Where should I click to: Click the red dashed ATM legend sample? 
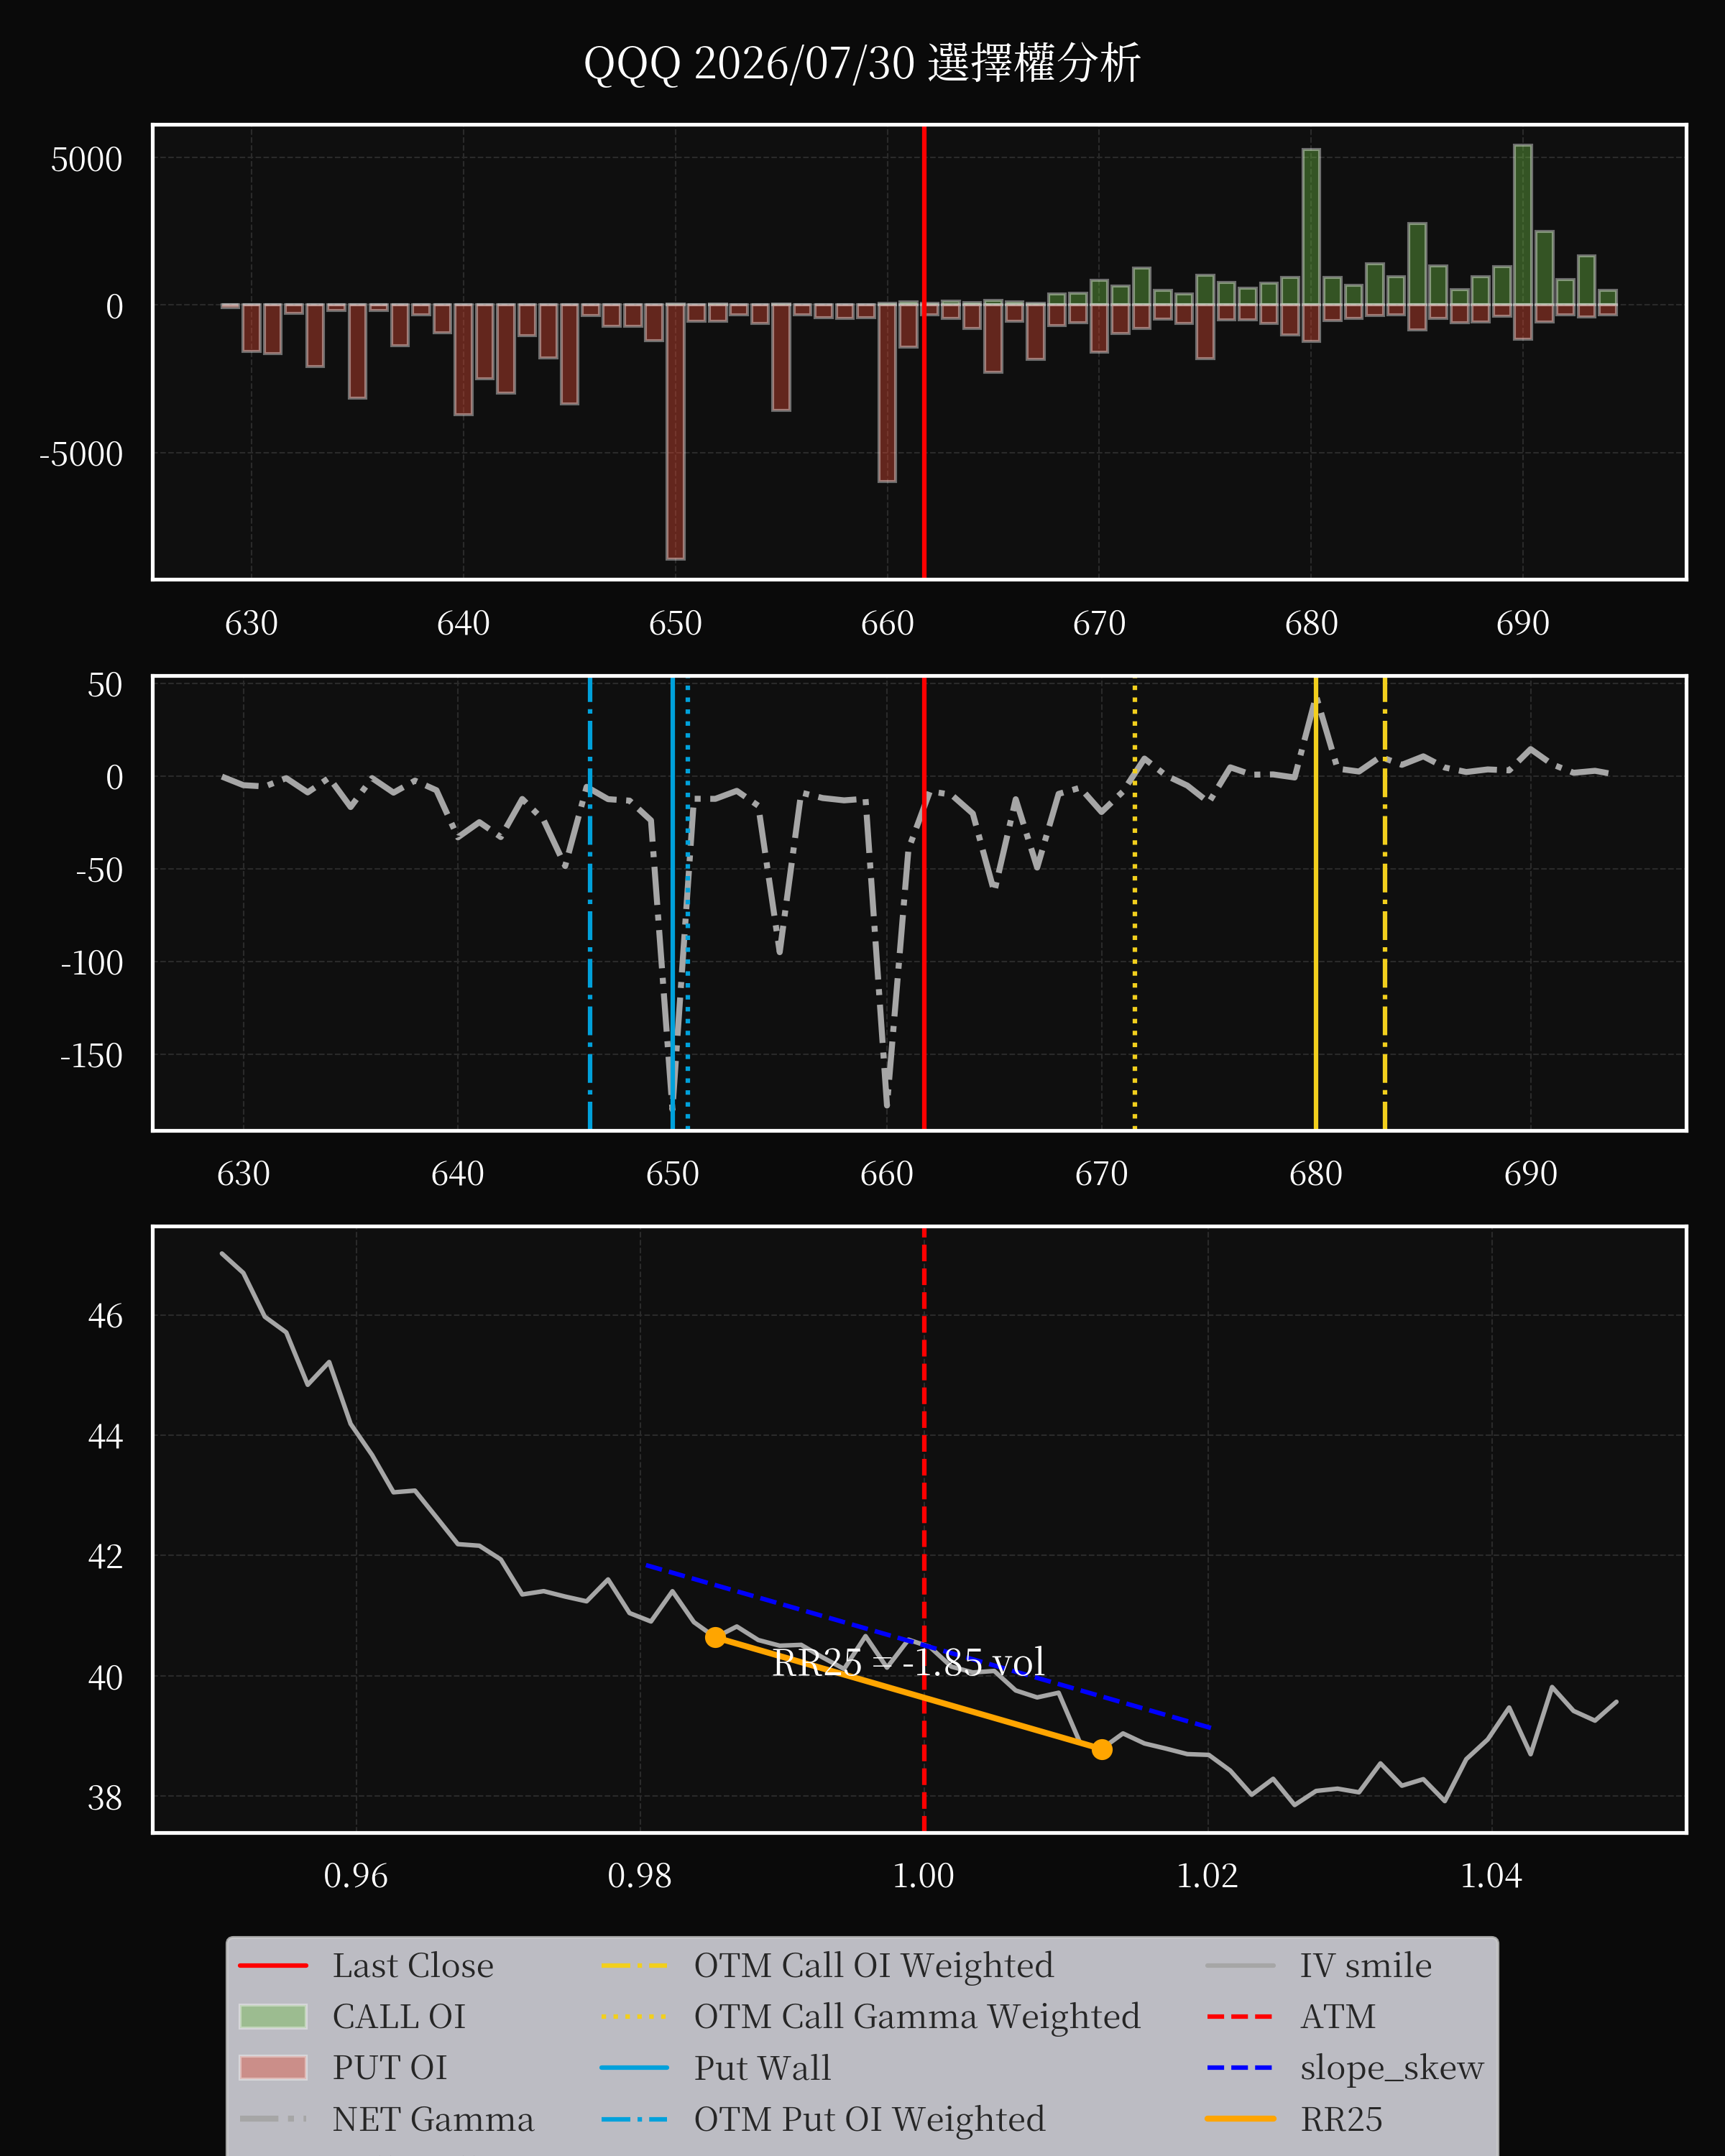(x=1241, y=2016)
